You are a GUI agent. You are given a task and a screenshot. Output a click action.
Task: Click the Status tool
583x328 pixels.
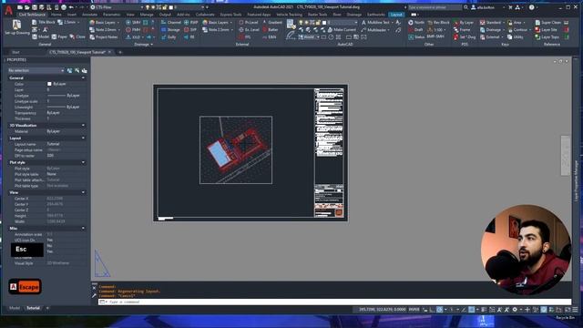[x=416, y=36]
